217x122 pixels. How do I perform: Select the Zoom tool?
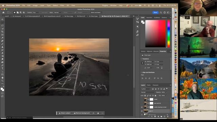click(2, 81)
